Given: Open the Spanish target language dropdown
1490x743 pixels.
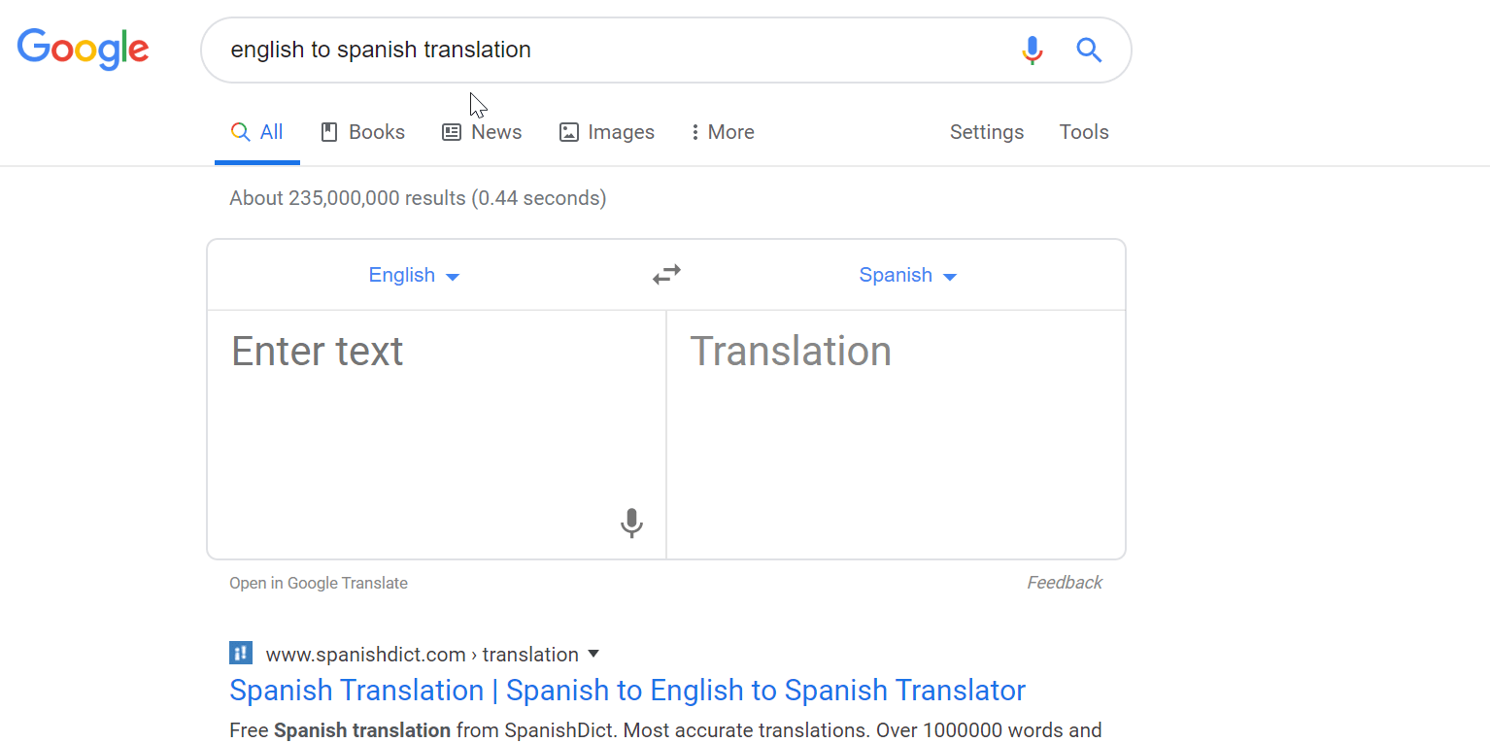Looking at the screenshot, I should (907, 276).
